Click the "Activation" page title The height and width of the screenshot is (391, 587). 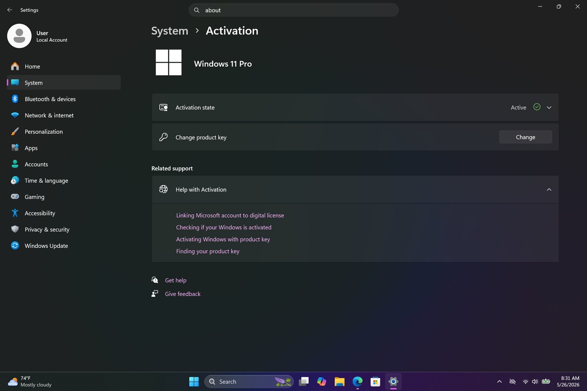click(232, 31)
